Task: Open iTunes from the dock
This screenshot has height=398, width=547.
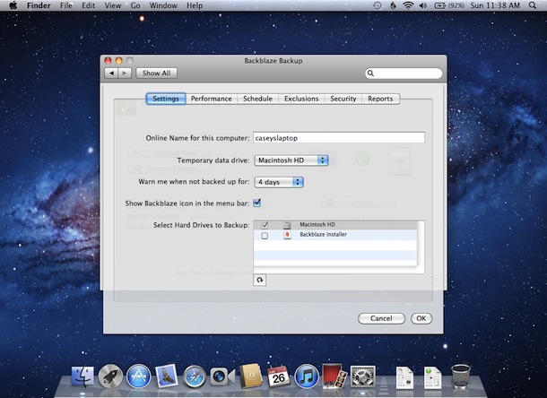Action: click(306, 376)
